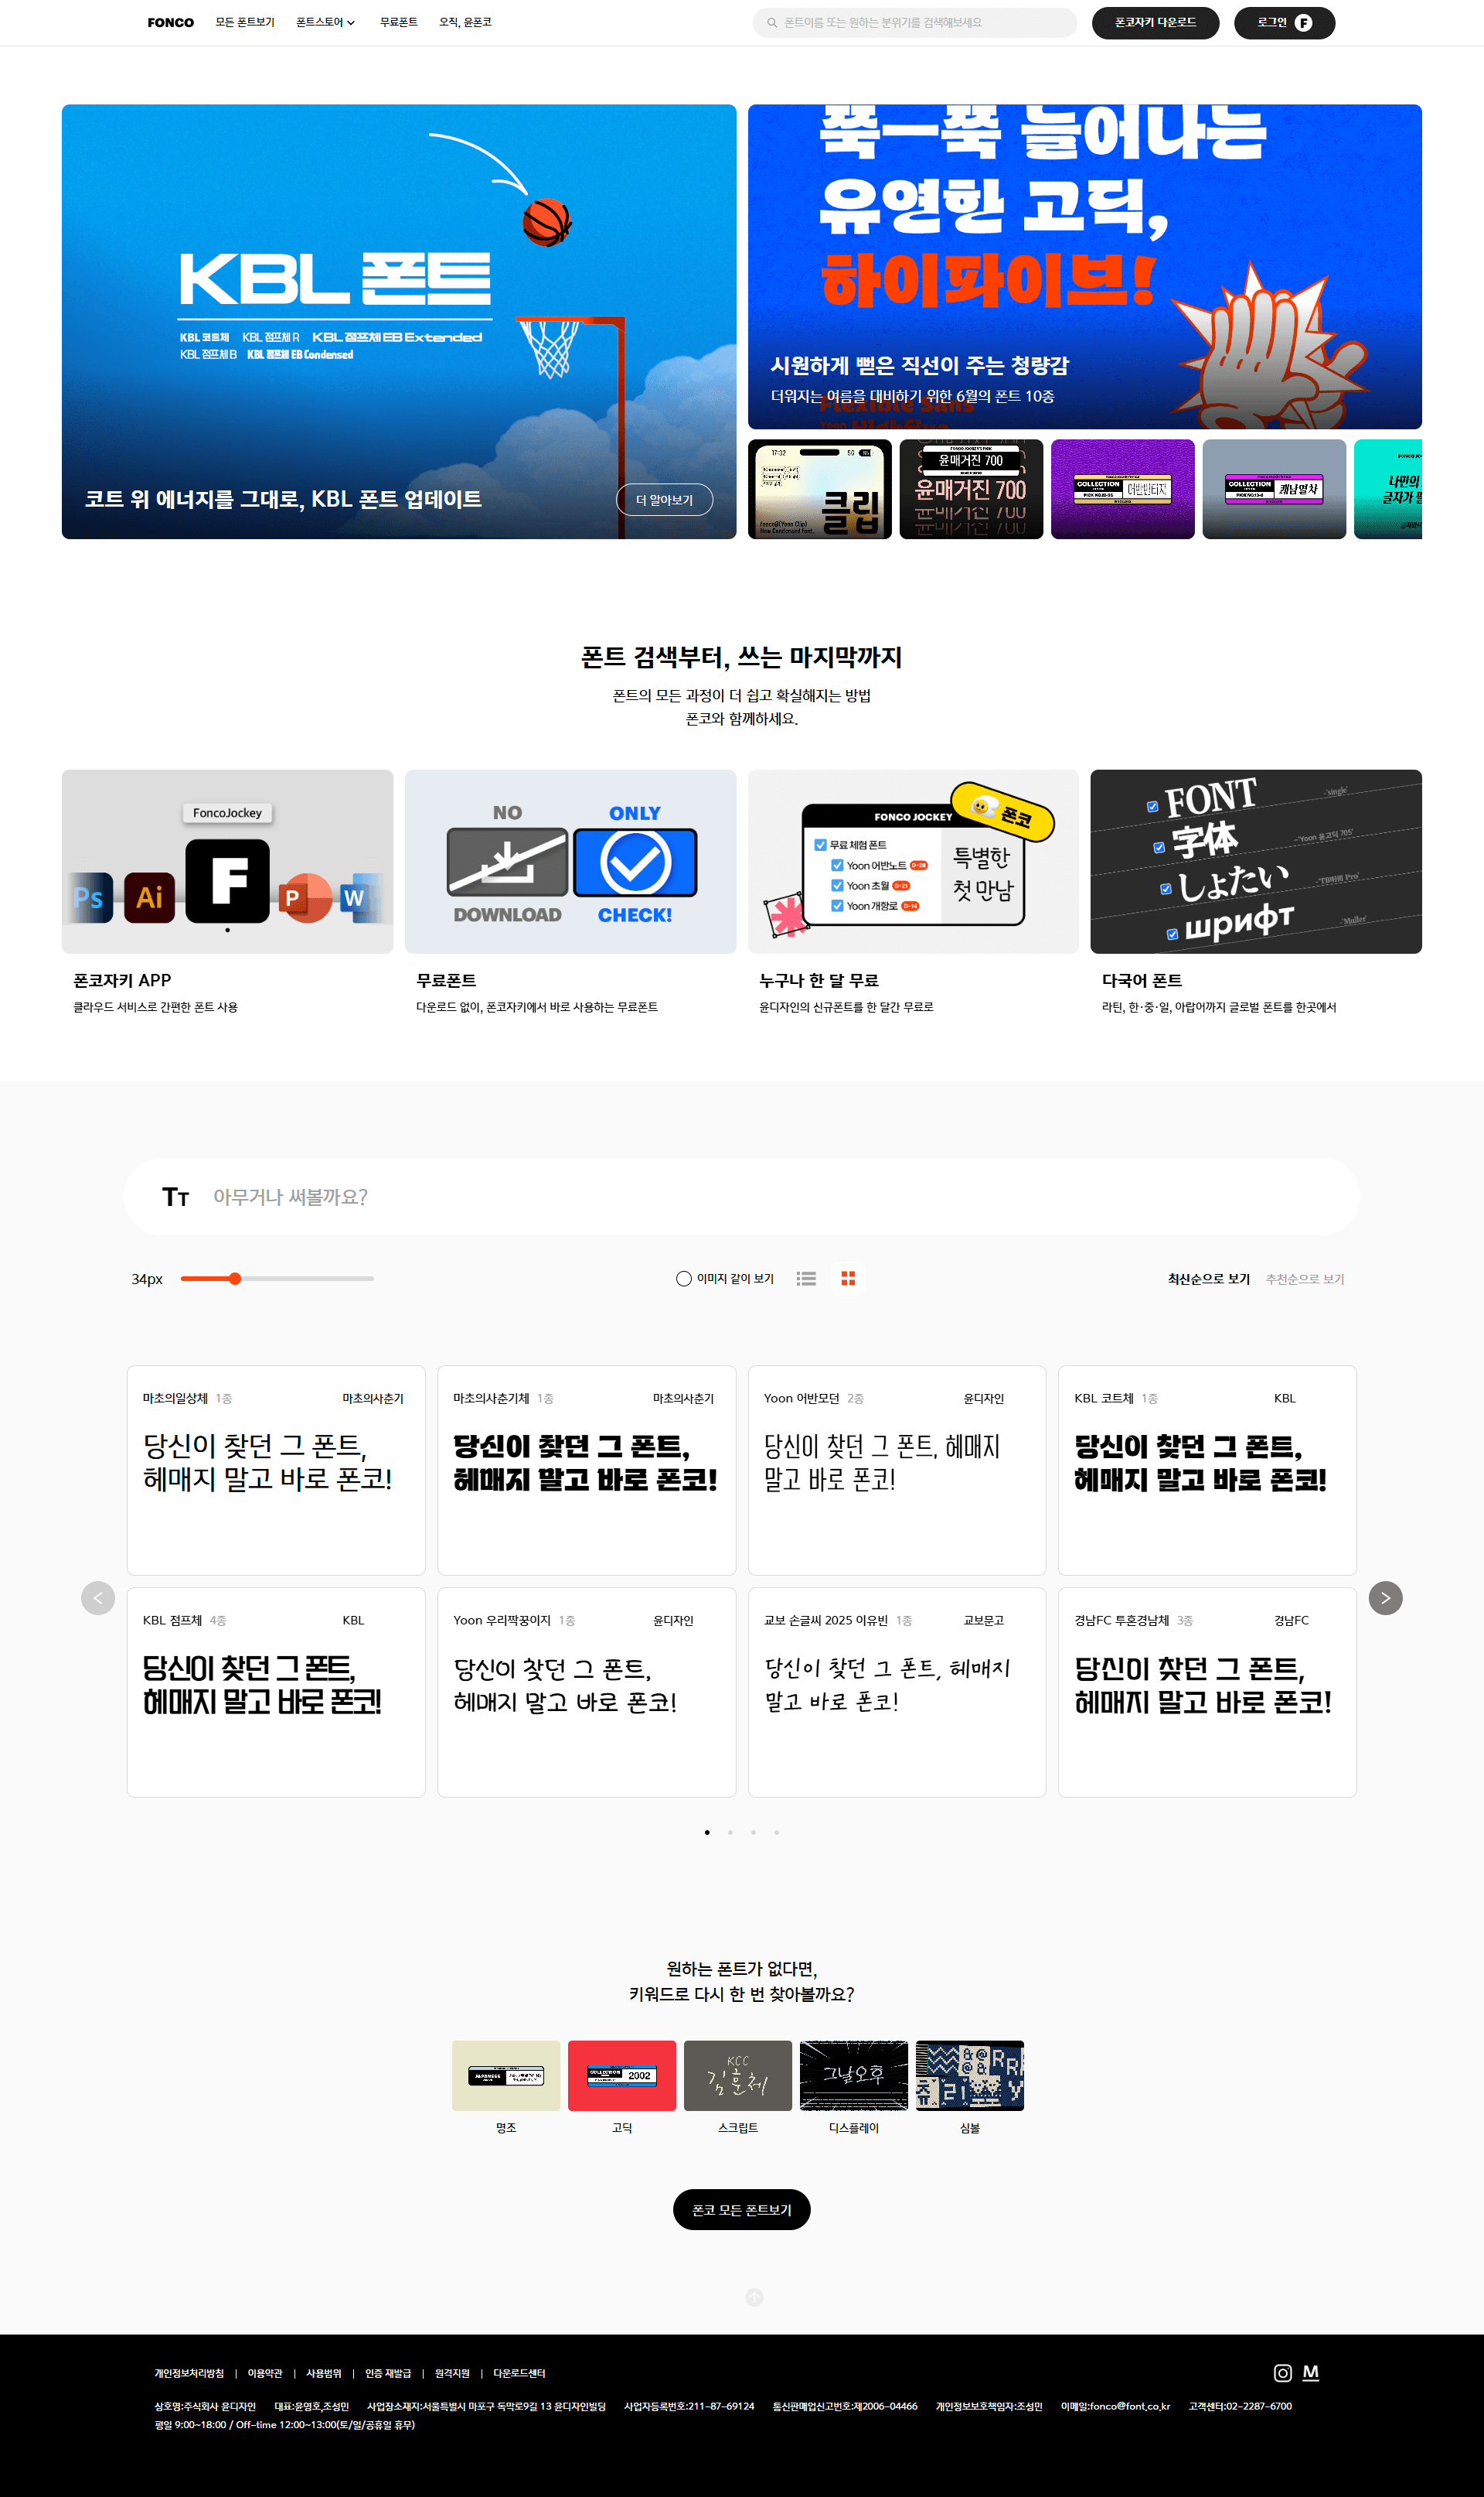
Task: Open the Yoon 어반모던 font card
Action: click(x=897, y=1469)
